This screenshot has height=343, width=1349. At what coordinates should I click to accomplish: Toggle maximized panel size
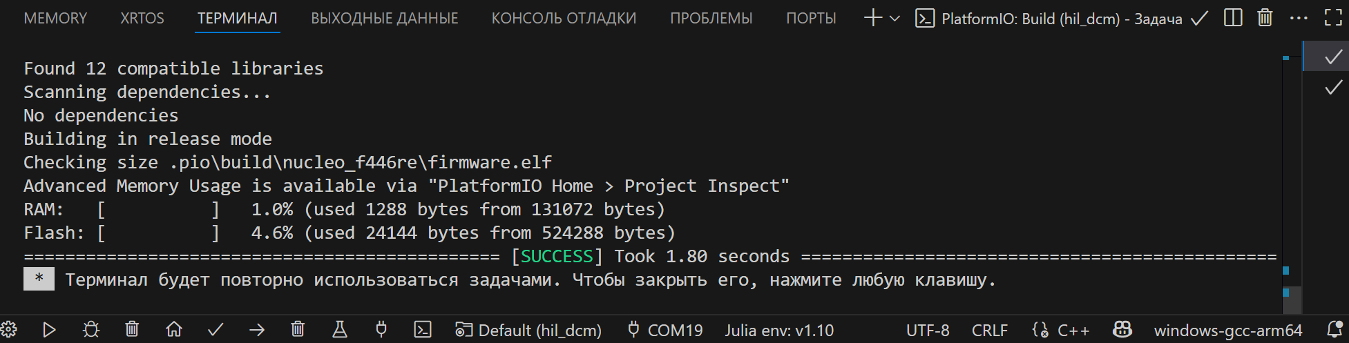pyautogui.click(x=1333, y=18)
